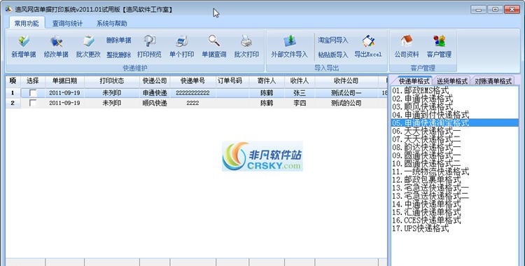
Task: Tick the checkbox in row 1 (张三)
Action: (x=33, y=93)
